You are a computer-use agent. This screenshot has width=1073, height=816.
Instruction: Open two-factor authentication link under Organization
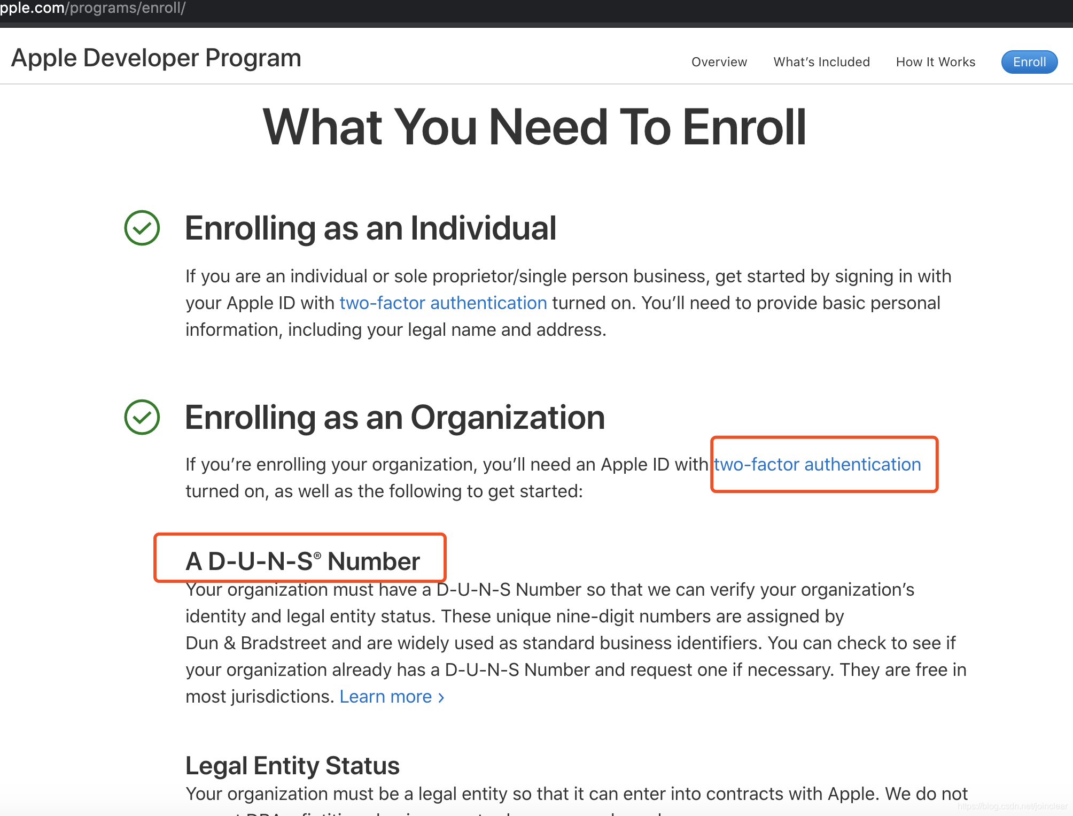[x=817, y=464]
